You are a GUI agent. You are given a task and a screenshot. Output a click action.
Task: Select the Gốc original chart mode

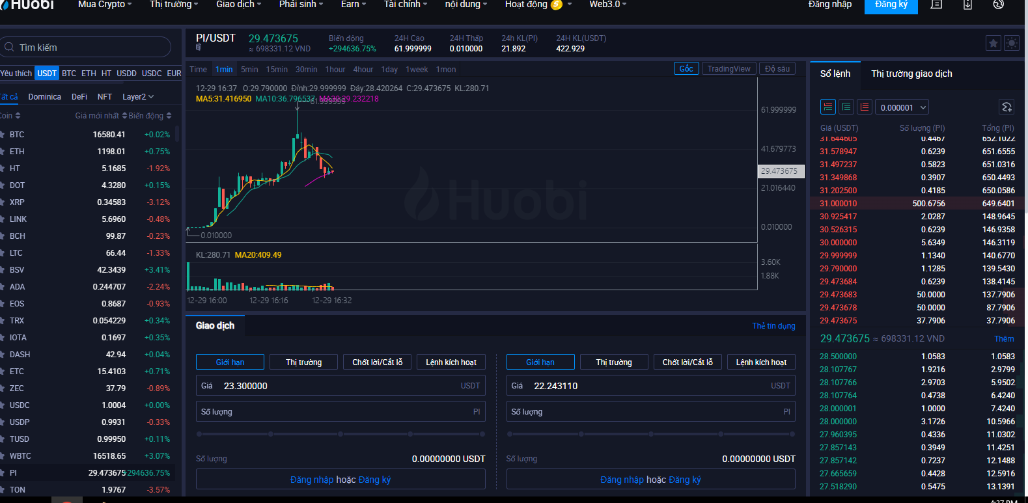(686, 68)
